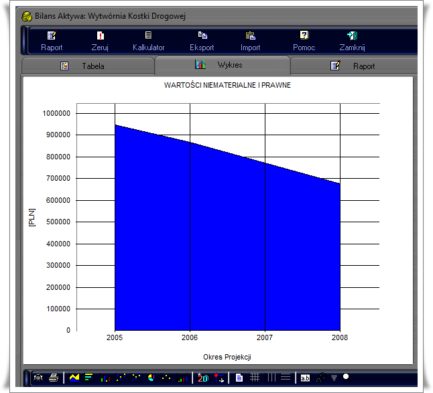Select the Wykres tab

[222, 66]
